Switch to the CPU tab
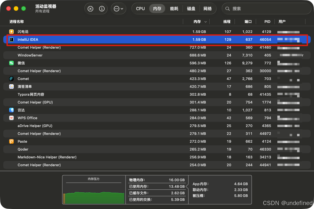Screen dimensions: 314x209 tap(140, 9)
